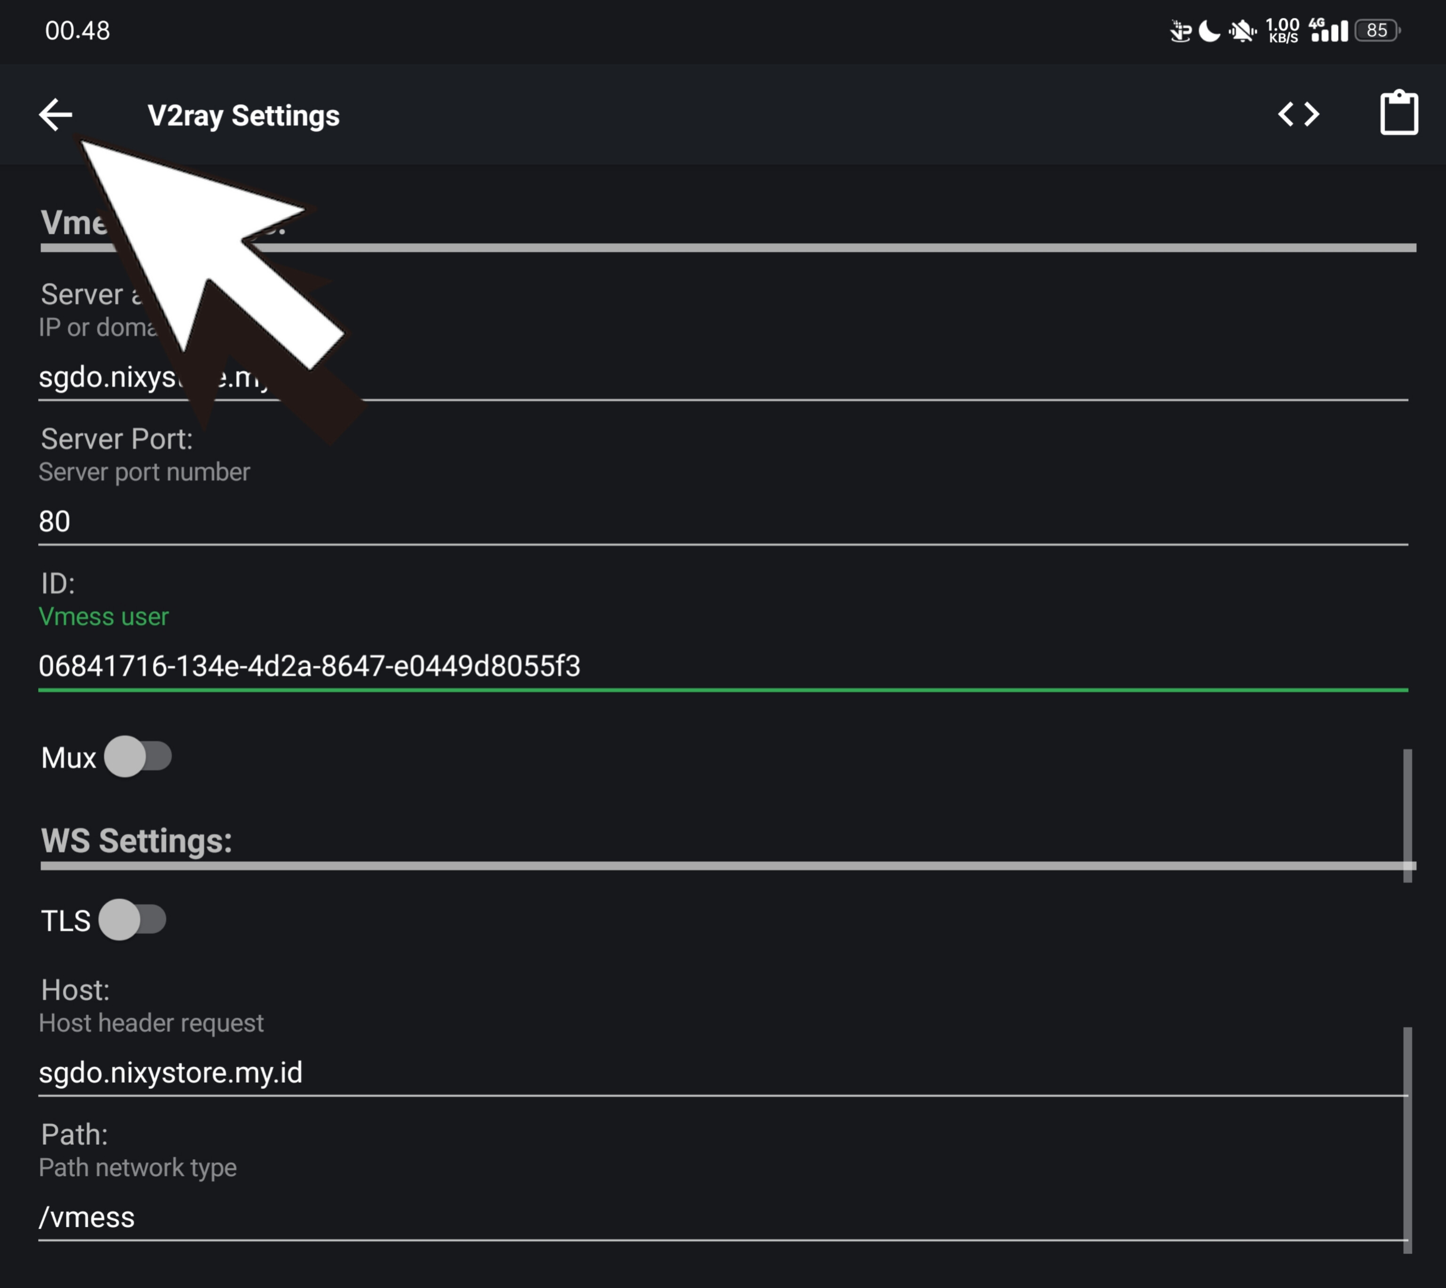Screen dimensions: 1446x1288
Task: Edit the Vmess user ID field
Action: pos(722,666)
